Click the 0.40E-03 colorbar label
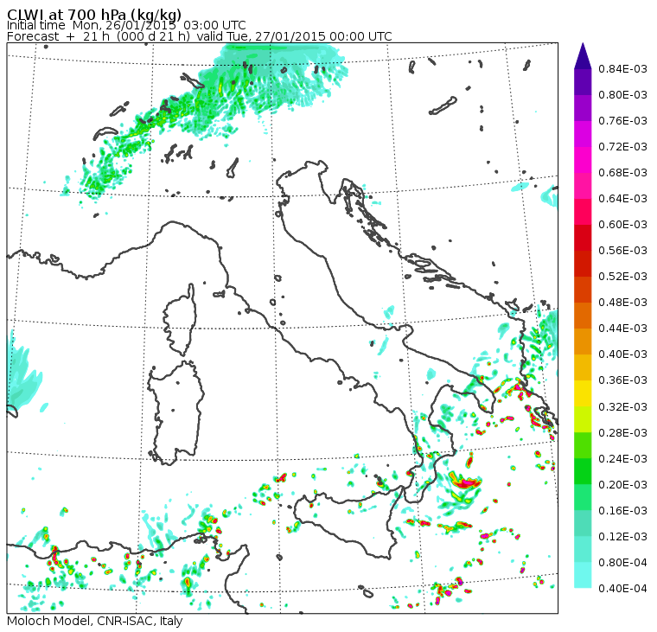 tap(622, 354)
